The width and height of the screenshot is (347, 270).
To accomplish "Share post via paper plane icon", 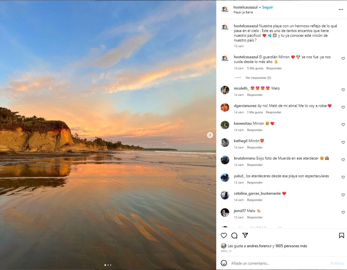I will 245,235.
